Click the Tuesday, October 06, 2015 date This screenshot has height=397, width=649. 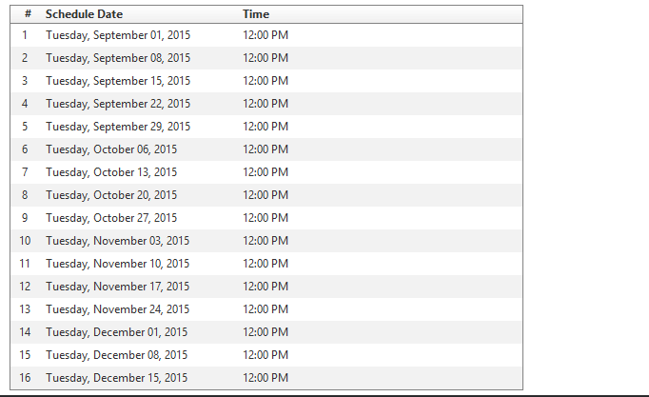pyautogui.click(x=111, y=149)
